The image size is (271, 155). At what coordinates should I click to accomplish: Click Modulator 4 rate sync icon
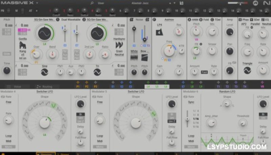[x=3, y=97]
